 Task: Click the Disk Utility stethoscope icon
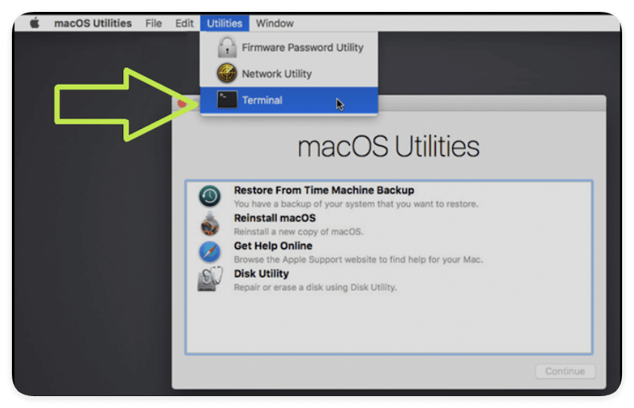(210, 280)
